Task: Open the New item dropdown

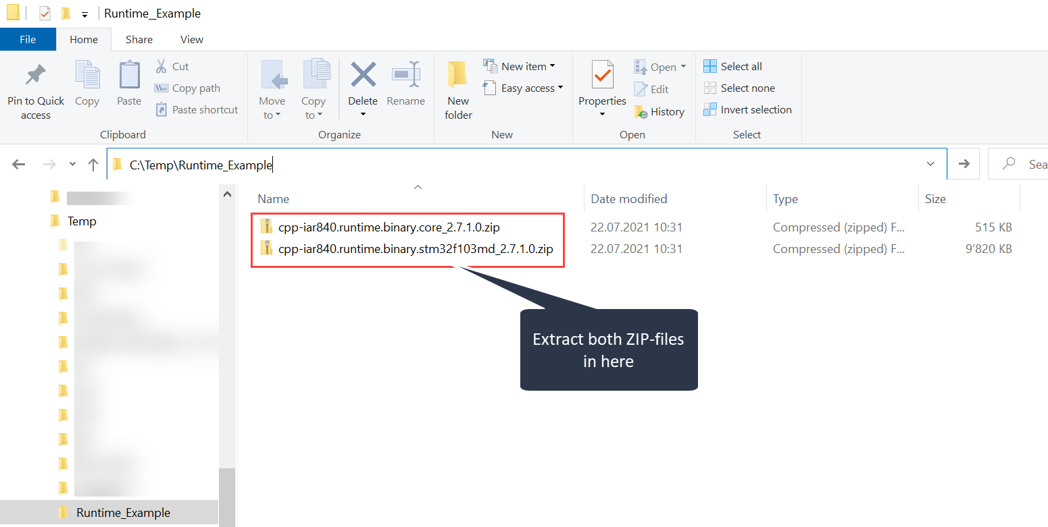Action: click(x=520, y=66)
